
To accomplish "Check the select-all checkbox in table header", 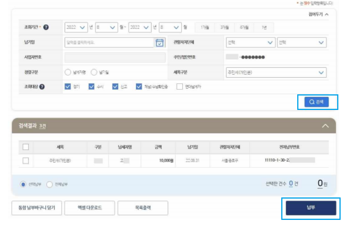I will click(26, 147).
